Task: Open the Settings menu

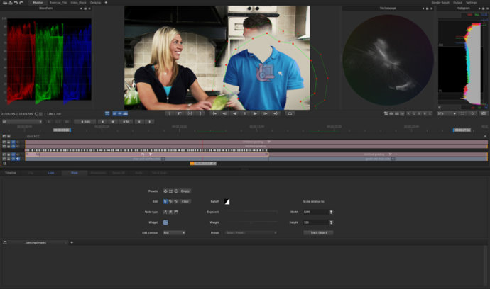Action: 472,3
